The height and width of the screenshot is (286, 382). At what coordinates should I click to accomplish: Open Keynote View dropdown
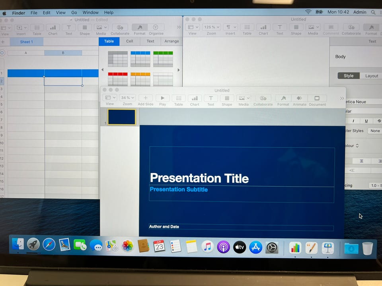[x=110, y=98]
